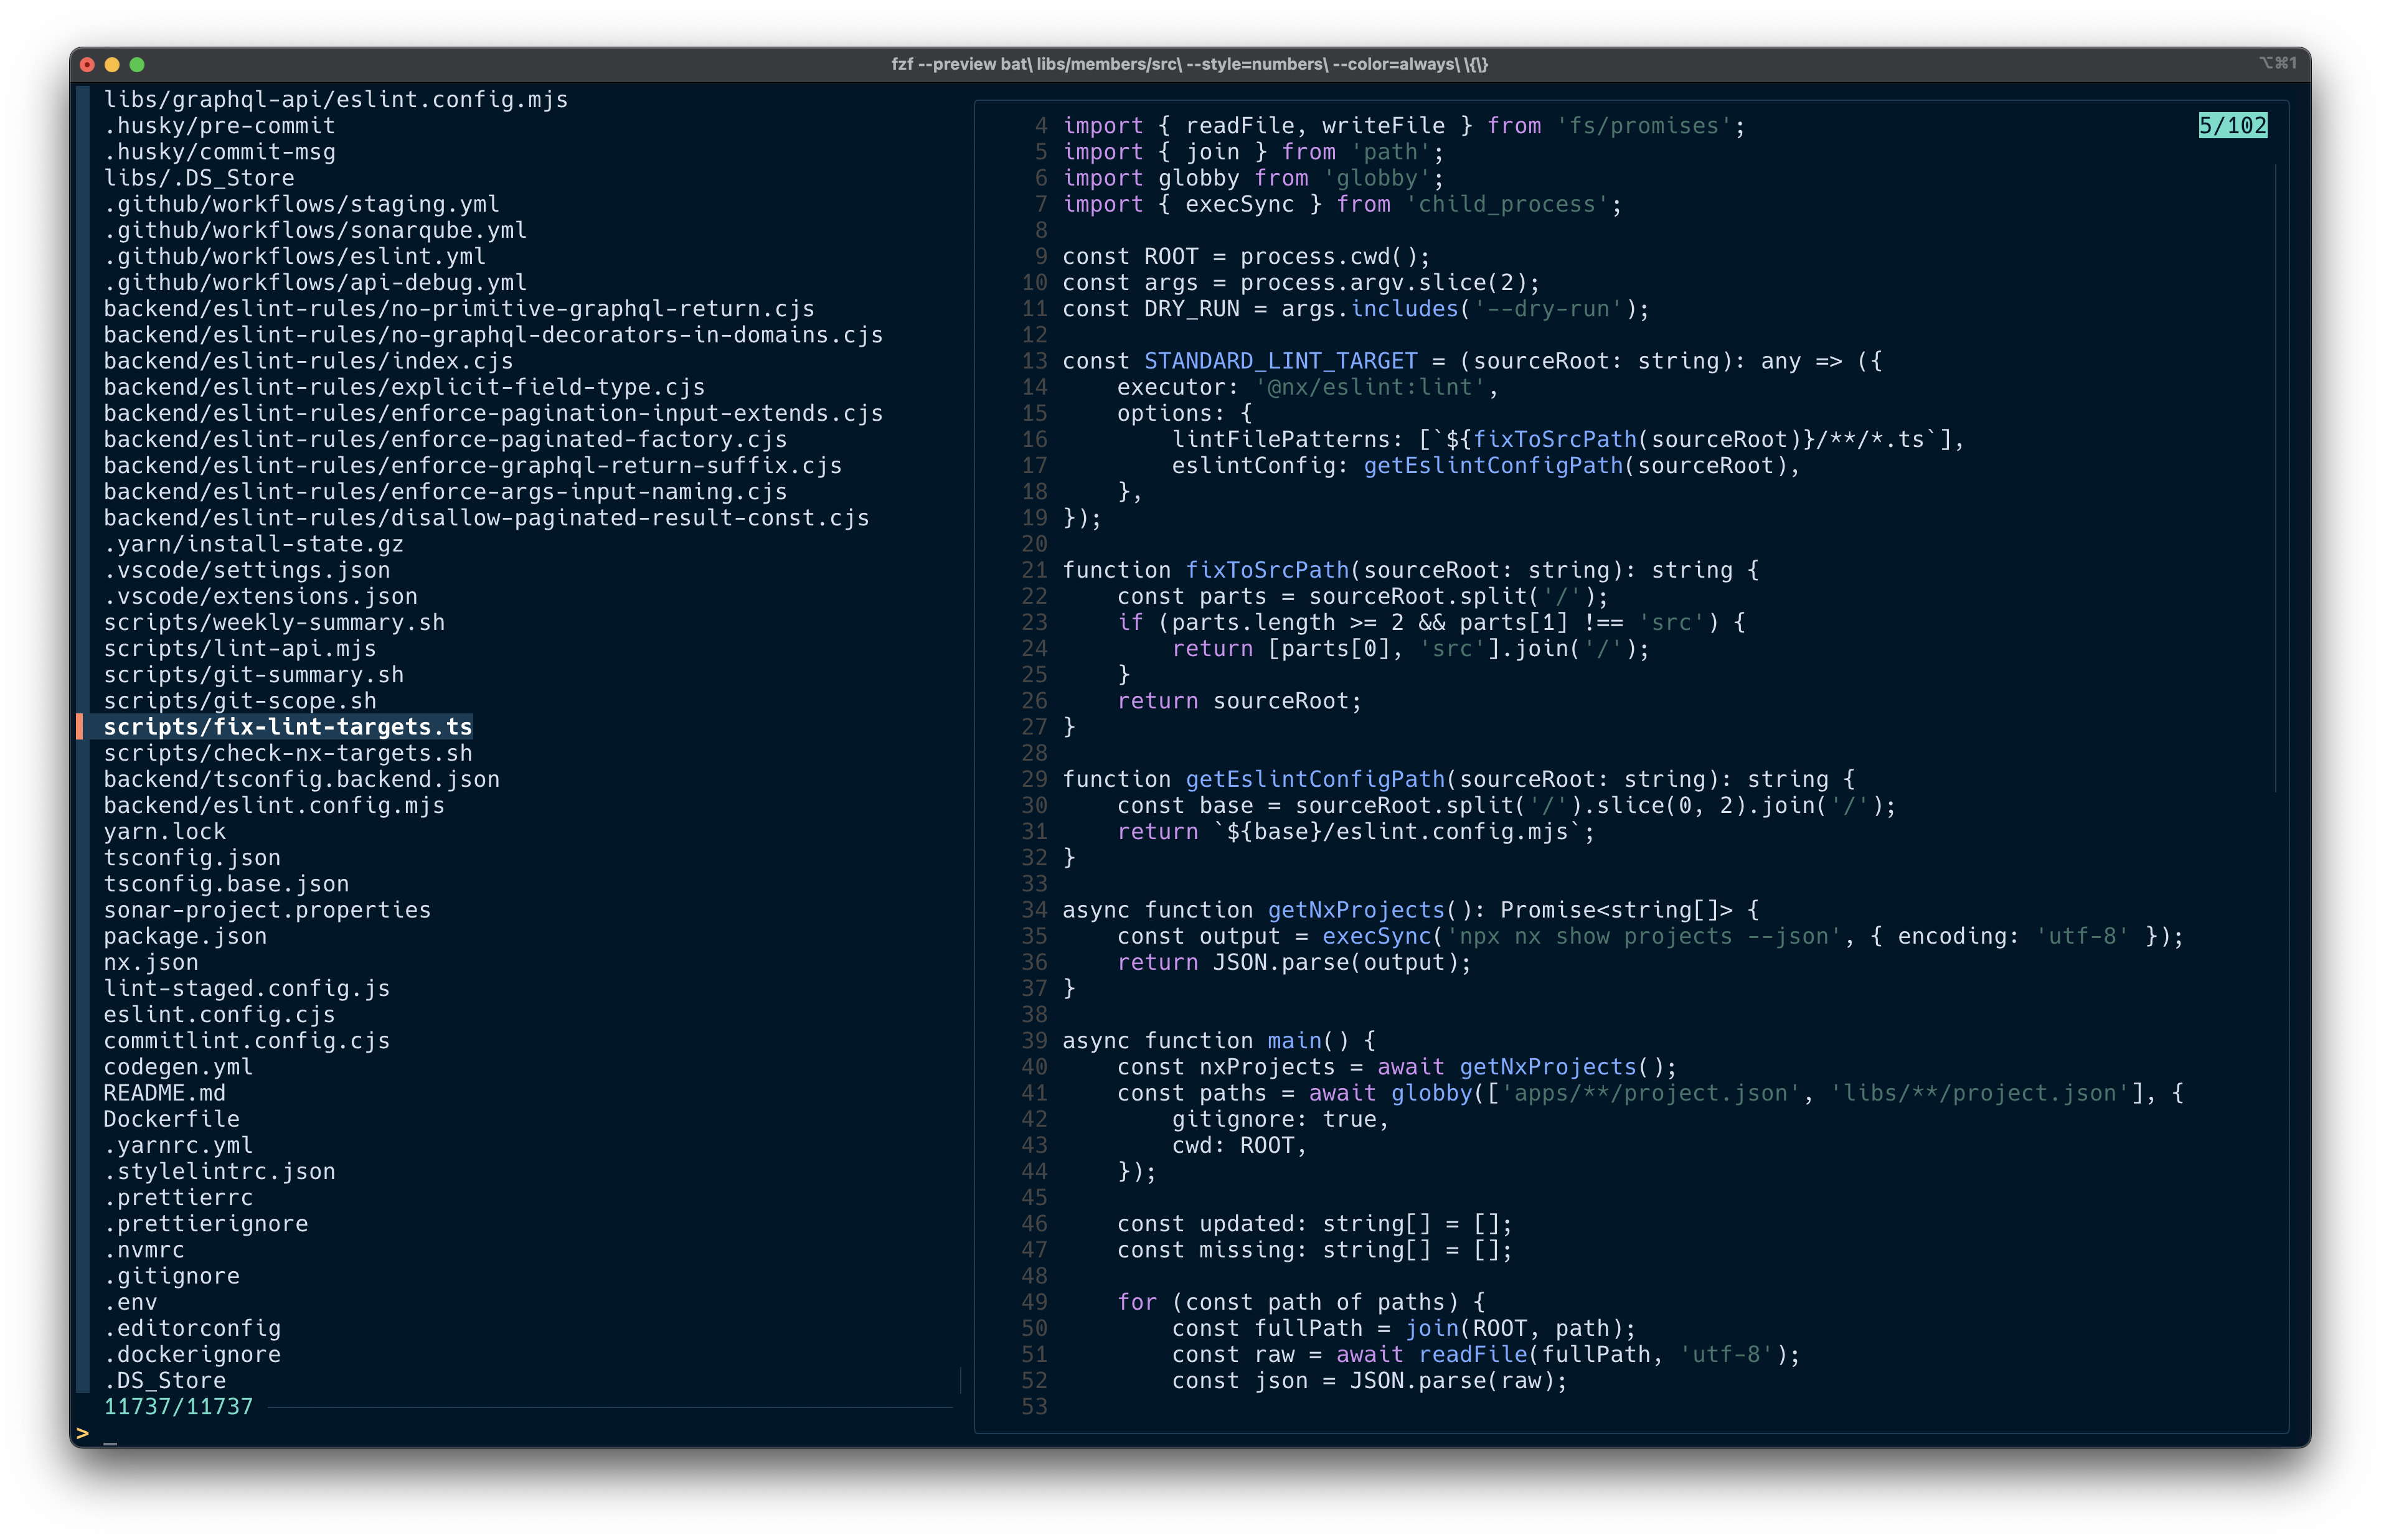
Task: Click the yellow minimize window button
Action: (112, 65)
